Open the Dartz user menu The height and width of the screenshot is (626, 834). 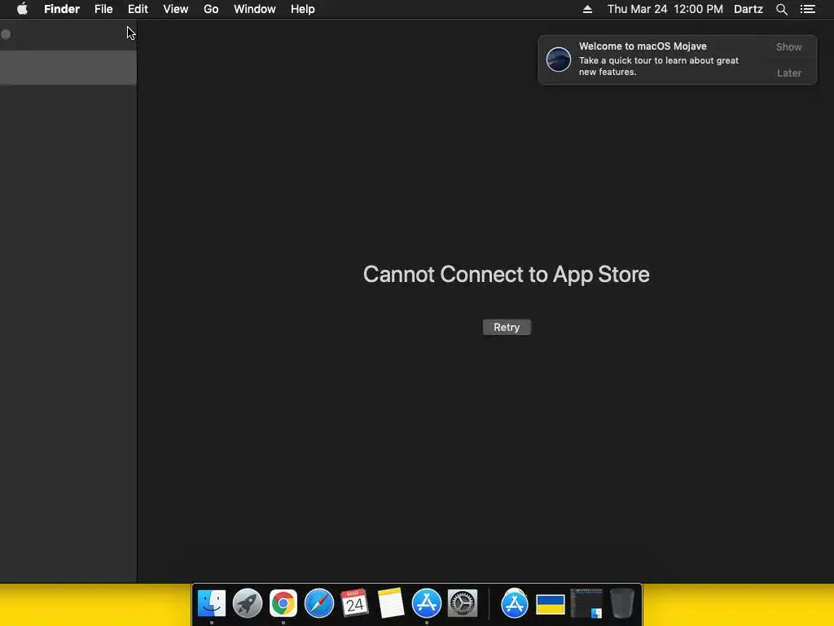[x=748, y=9]
